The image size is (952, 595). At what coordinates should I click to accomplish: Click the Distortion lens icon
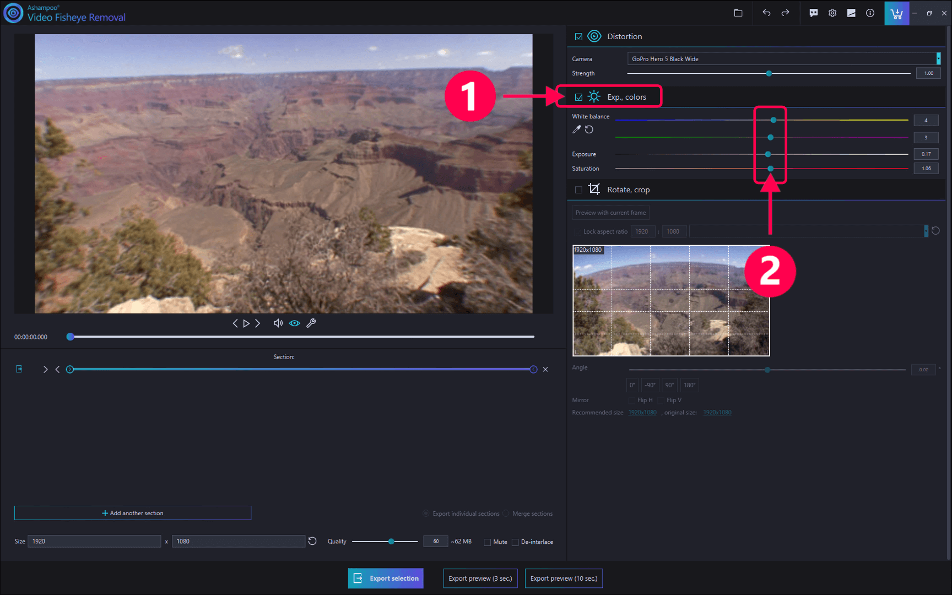(x=594, y=36)
